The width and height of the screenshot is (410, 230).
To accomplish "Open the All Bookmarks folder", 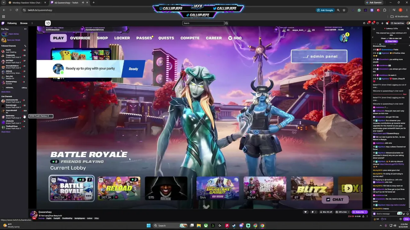I will pos(399,16).
